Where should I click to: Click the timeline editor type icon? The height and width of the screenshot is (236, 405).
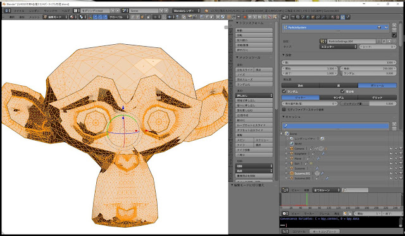point(285,213)
